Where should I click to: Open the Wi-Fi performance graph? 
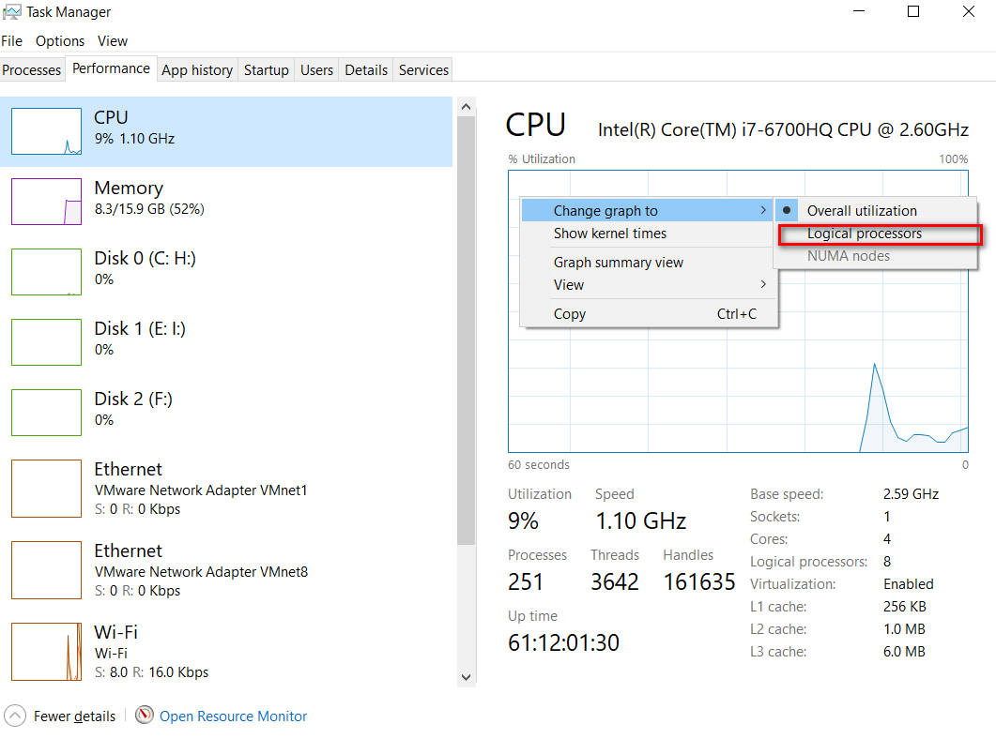[141, 651]
